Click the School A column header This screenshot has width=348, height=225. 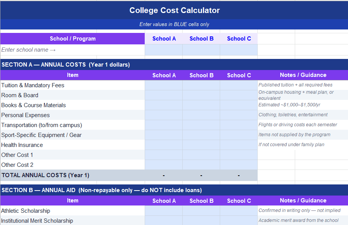164,75
